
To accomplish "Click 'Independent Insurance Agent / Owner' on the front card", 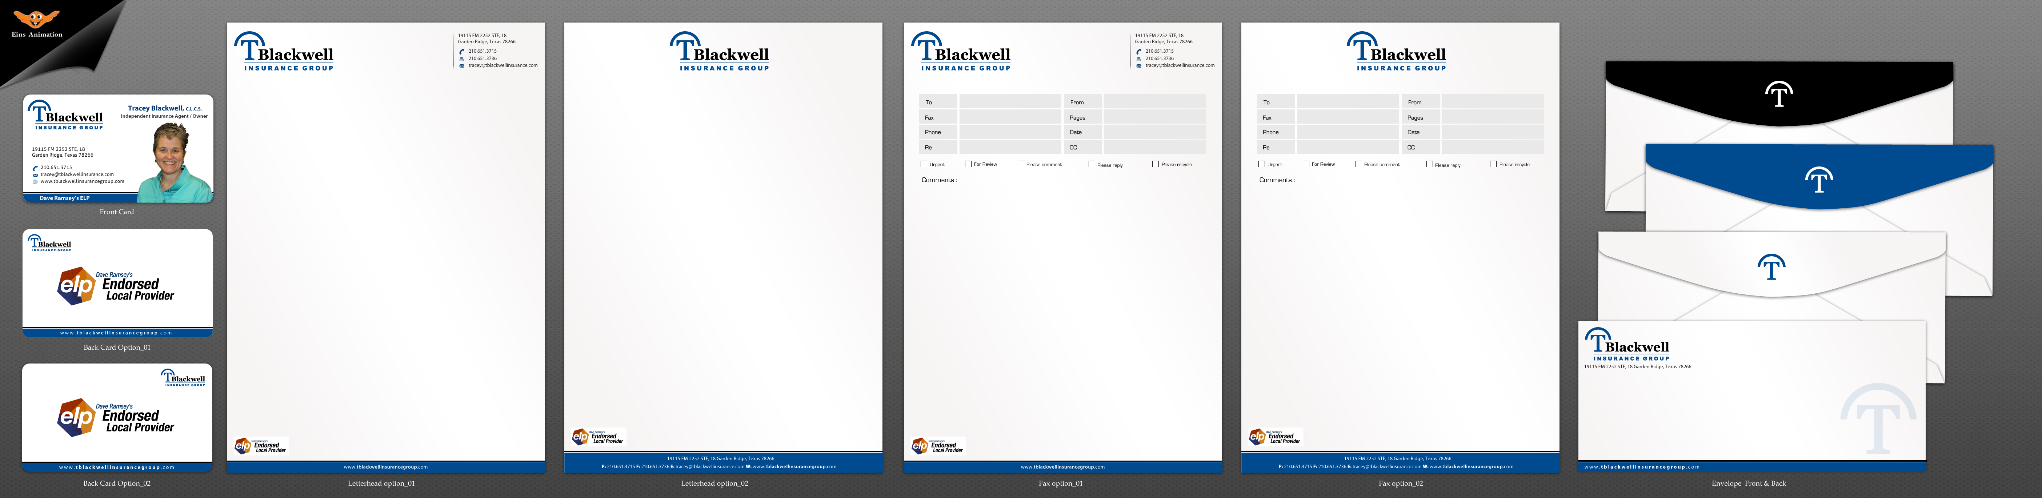I will [164, 117].
